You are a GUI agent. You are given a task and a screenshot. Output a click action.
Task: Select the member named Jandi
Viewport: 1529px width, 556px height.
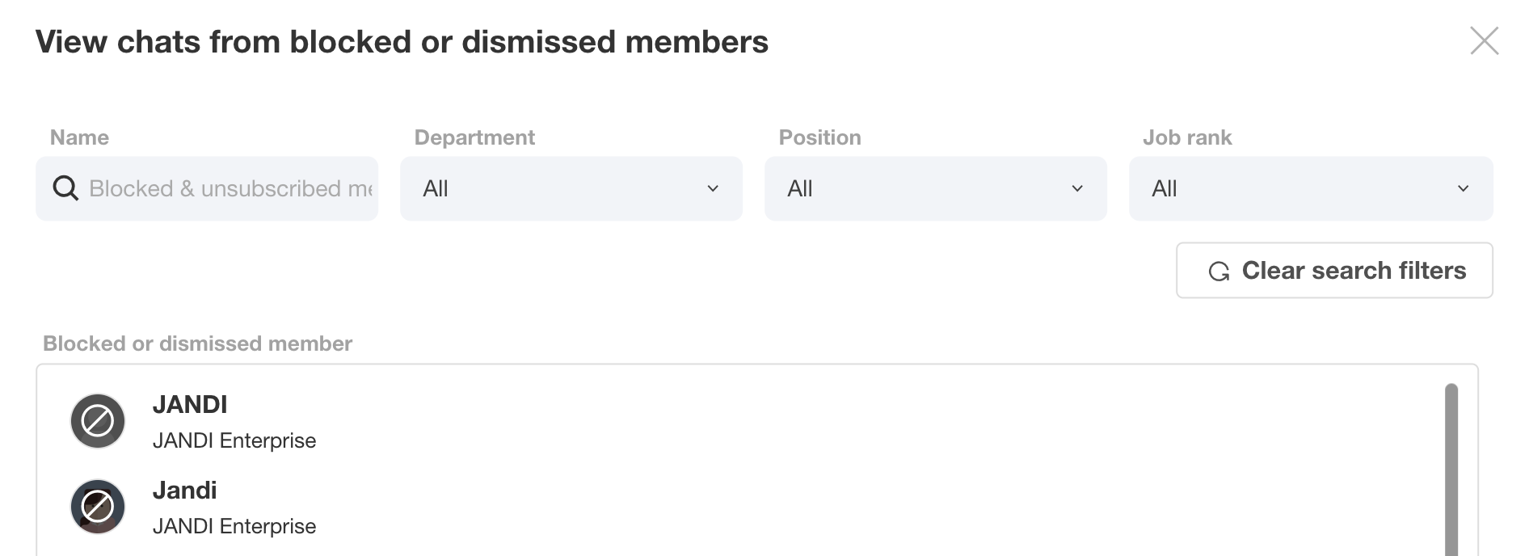pos(184,490)
